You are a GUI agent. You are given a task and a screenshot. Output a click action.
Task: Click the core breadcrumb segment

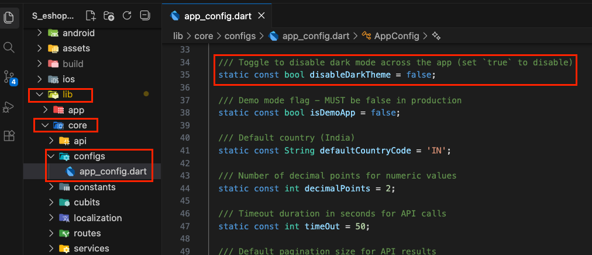tap(204, 36)
